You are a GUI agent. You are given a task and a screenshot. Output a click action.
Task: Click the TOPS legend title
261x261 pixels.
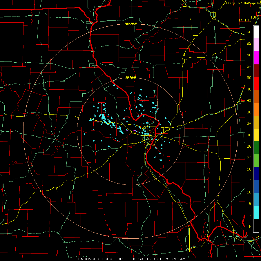point(255,17)
